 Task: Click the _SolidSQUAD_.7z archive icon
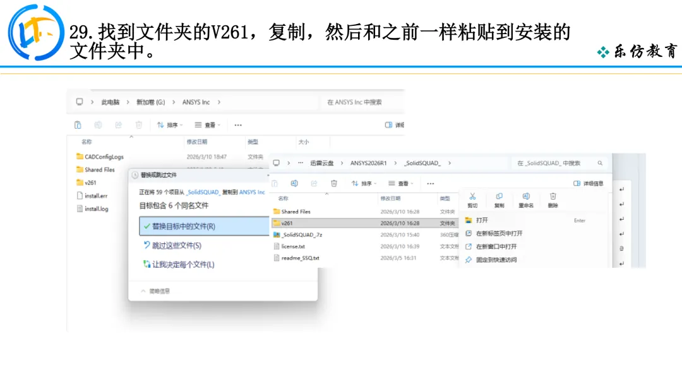point(276,235)
